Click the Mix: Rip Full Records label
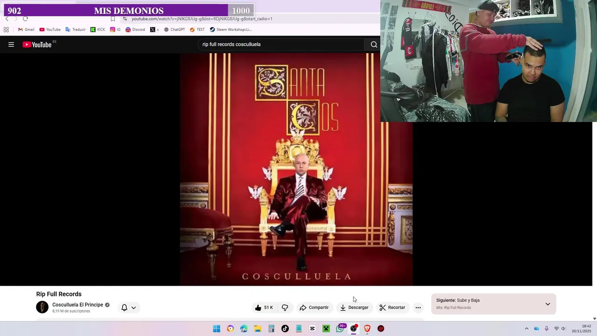597x336 pixels. pyautogui.click(x=453, y=308)
